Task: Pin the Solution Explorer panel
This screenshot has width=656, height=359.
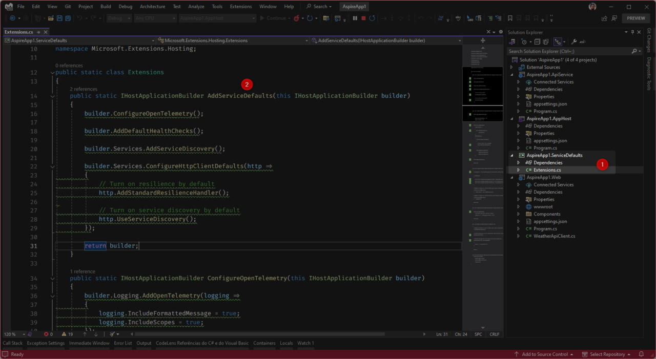Action: [x=632, y=32]
